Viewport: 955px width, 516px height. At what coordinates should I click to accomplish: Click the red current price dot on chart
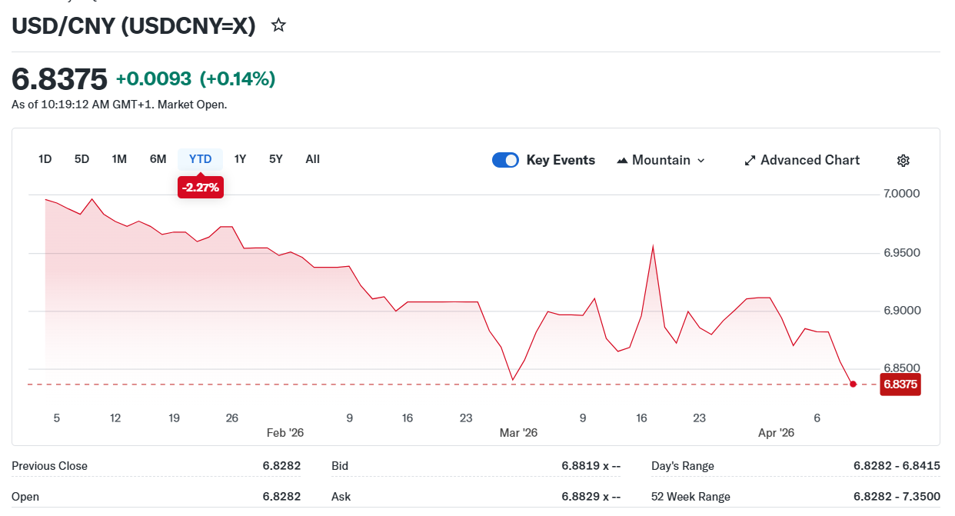pyautogui.click(x=853, y=384)
